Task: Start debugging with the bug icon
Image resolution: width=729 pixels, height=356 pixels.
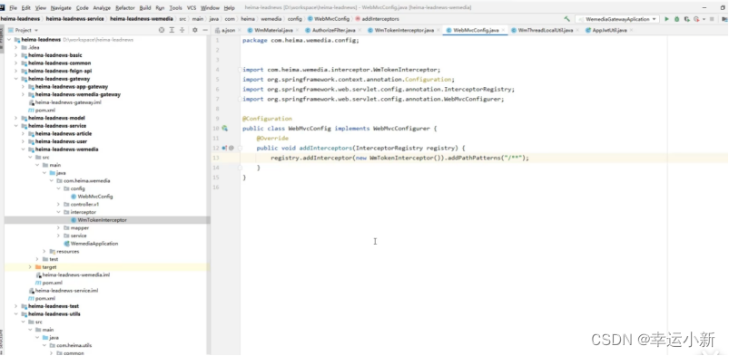Action: 676,19
